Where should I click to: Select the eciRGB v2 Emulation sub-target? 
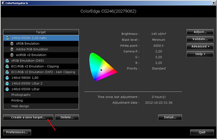pyautogui.click(x=41, y=55)
